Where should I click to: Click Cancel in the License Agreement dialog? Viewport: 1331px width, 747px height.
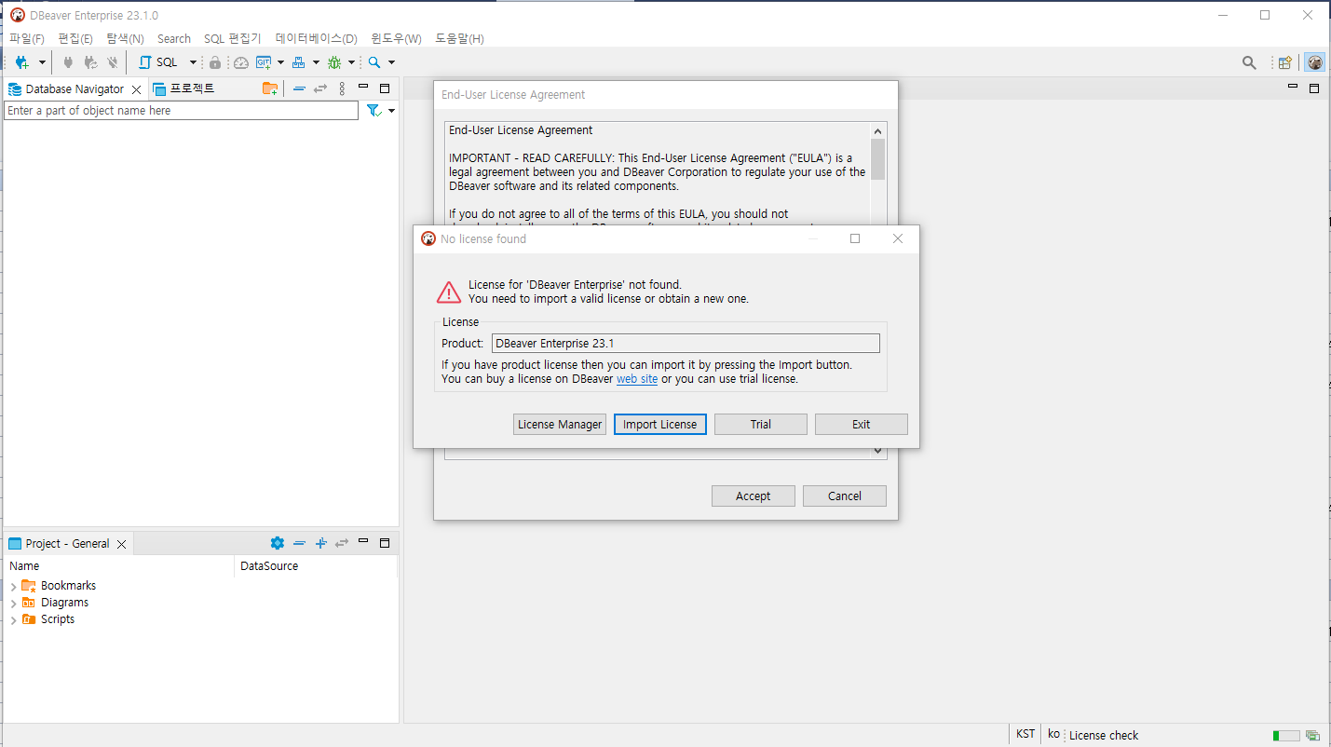[845, 496]
